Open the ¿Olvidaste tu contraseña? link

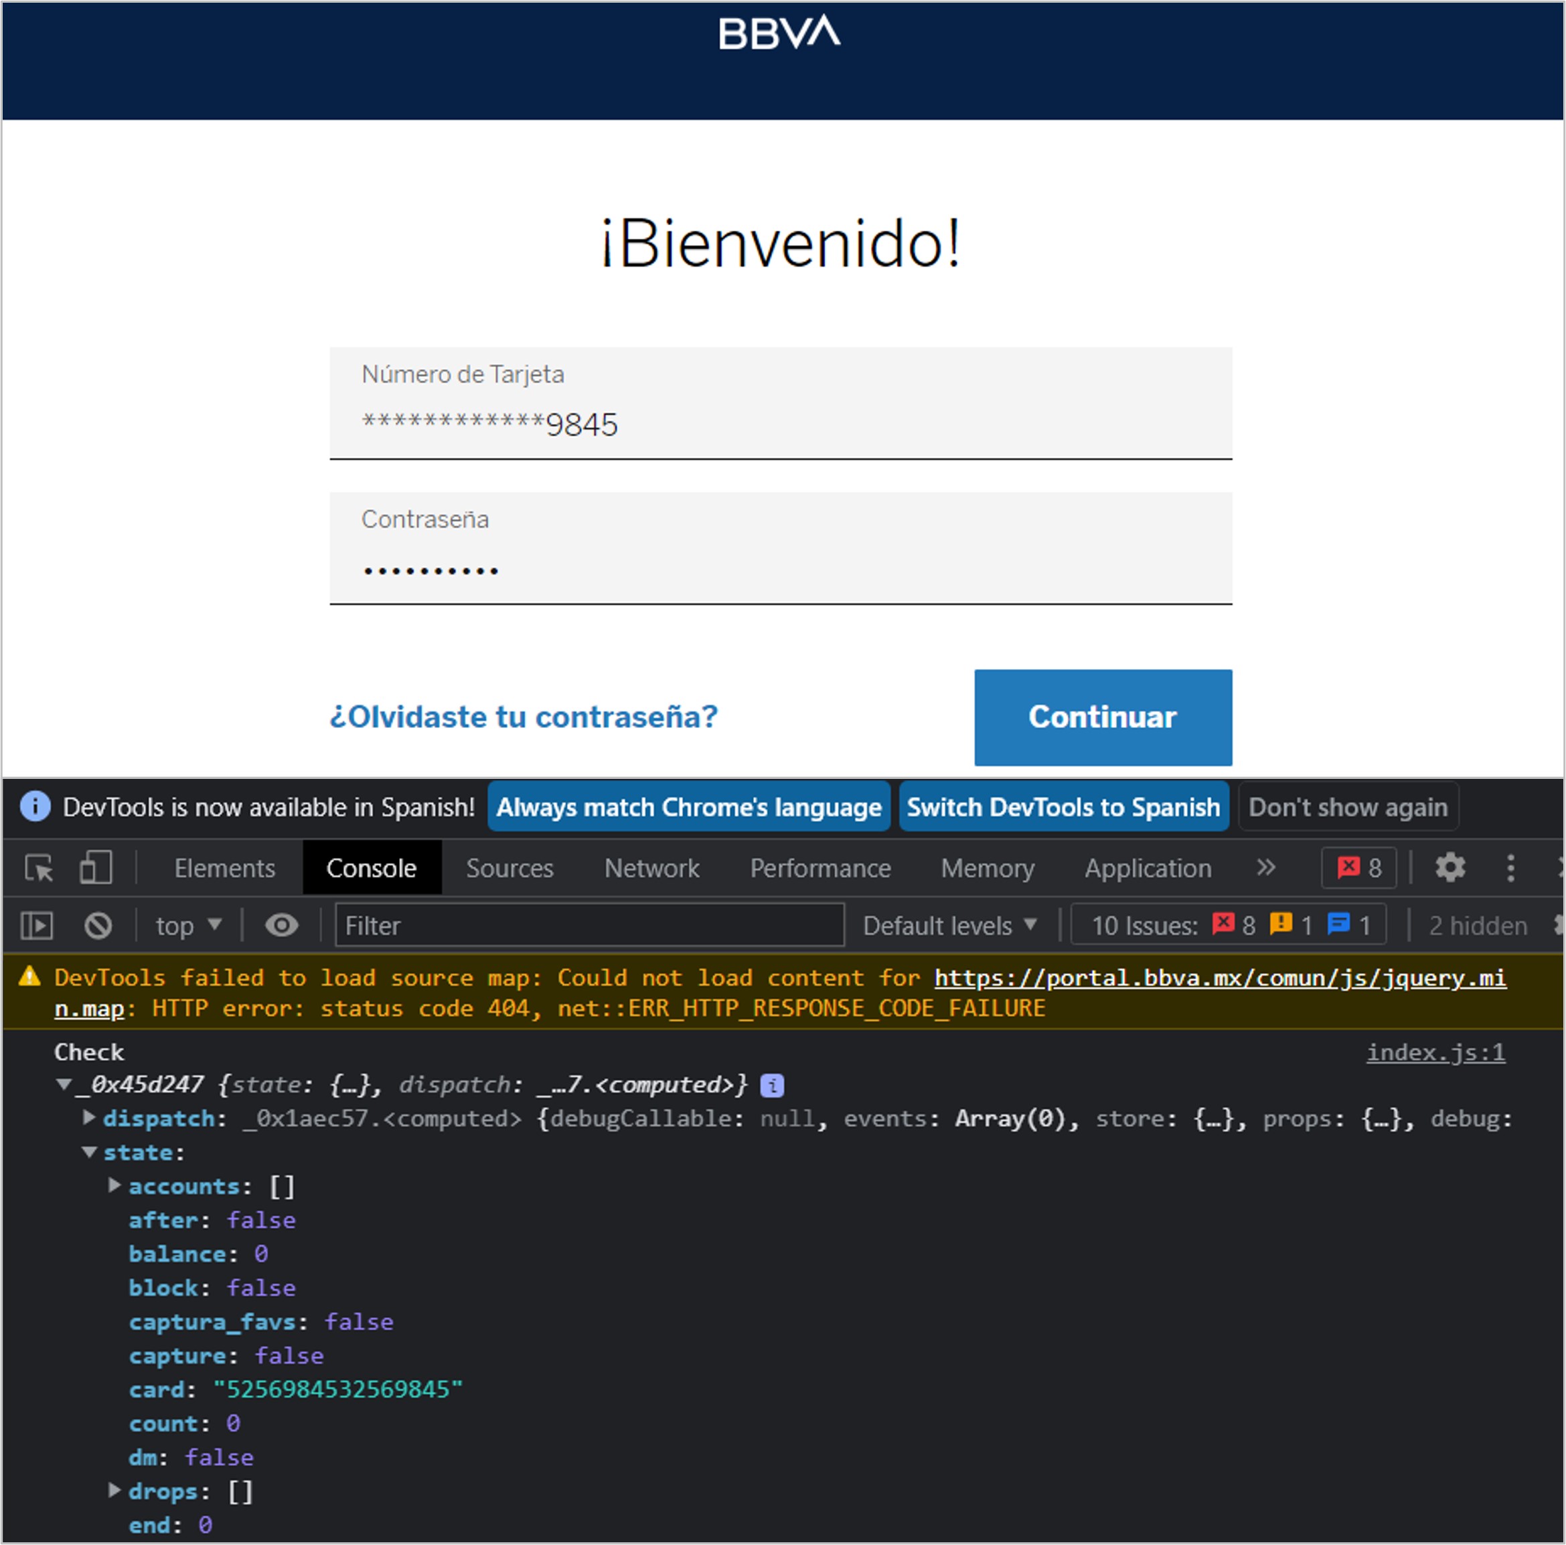pyautogui.click(x=524, y=717)
